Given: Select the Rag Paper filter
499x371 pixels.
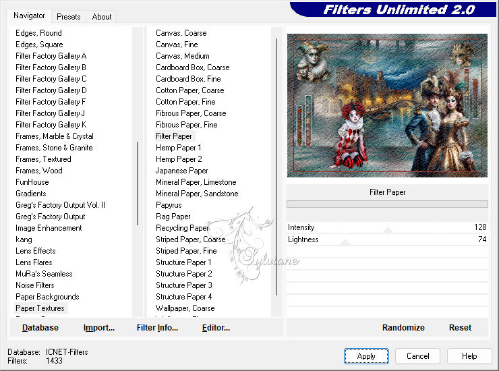Looking at the screenshot, I should click(173, 217).
